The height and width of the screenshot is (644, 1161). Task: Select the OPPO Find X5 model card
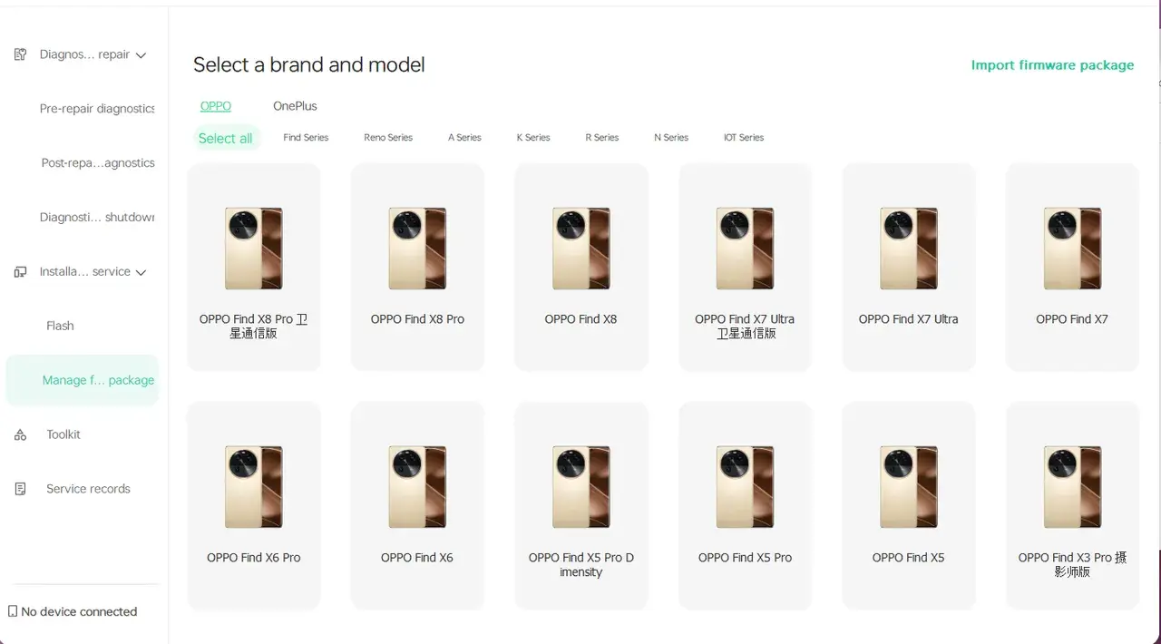click(x=908, y=505)
